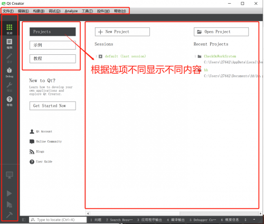Click Start Debugging play-with-bug icon
The width and height of the screenshot is (264, 224).
tap(9, 204)
